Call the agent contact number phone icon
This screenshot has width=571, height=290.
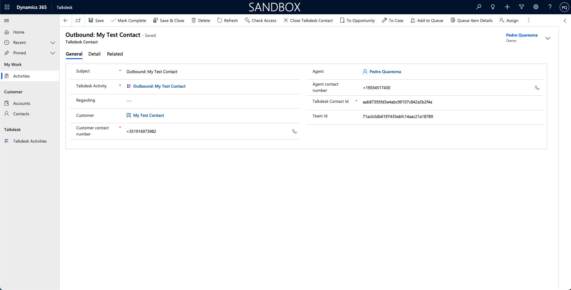537,88
